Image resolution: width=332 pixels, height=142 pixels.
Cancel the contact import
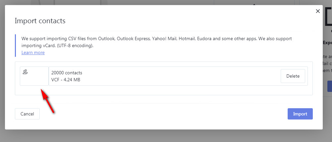pos(27,114)
